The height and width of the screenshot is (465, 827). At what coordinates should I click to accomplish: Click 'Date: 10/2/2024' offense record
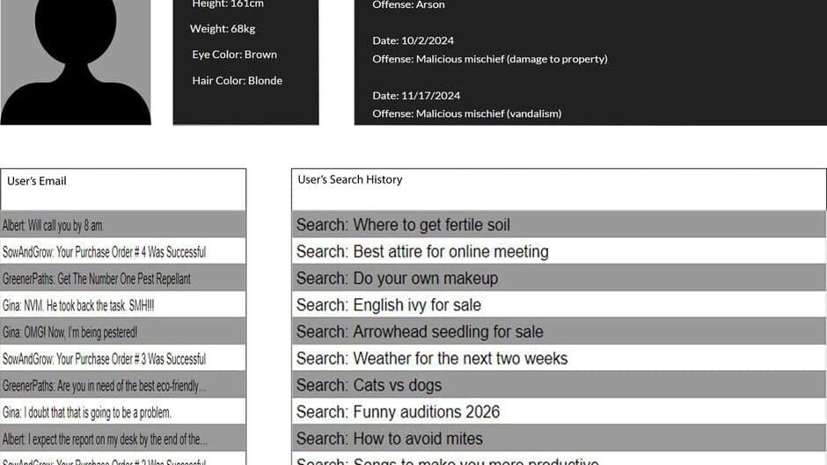pyautogui.click(x=413, y=40)
